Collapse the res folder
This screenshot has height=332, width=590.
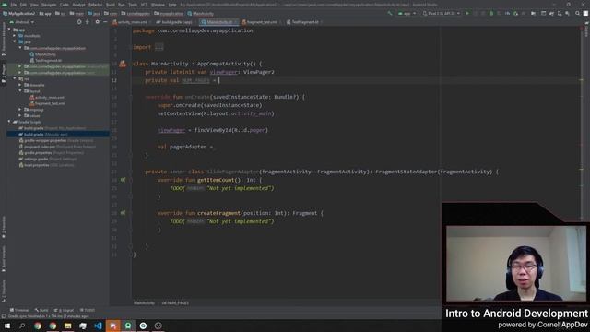click(x=15, y=78)
